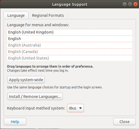Click the Close button at bottom
The height and width of the screenshot is (129, 139).
tap(124, 122)
